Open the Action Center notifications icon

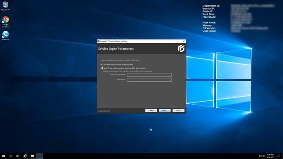278,156
